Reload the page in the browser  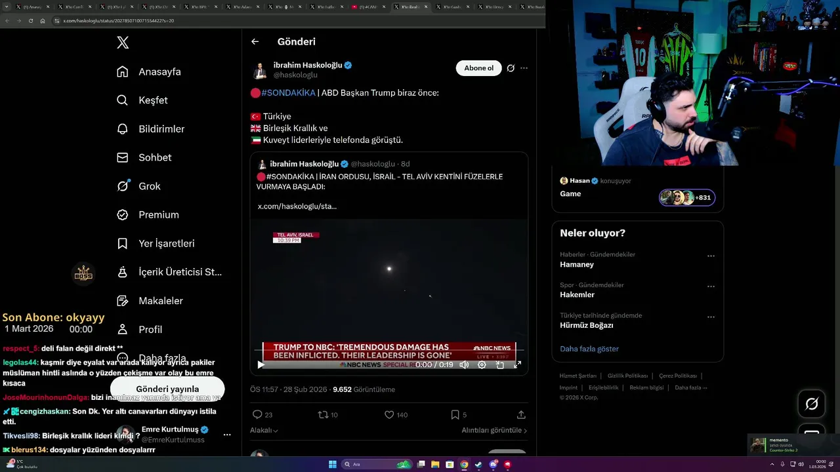click(x=31, y=21)
